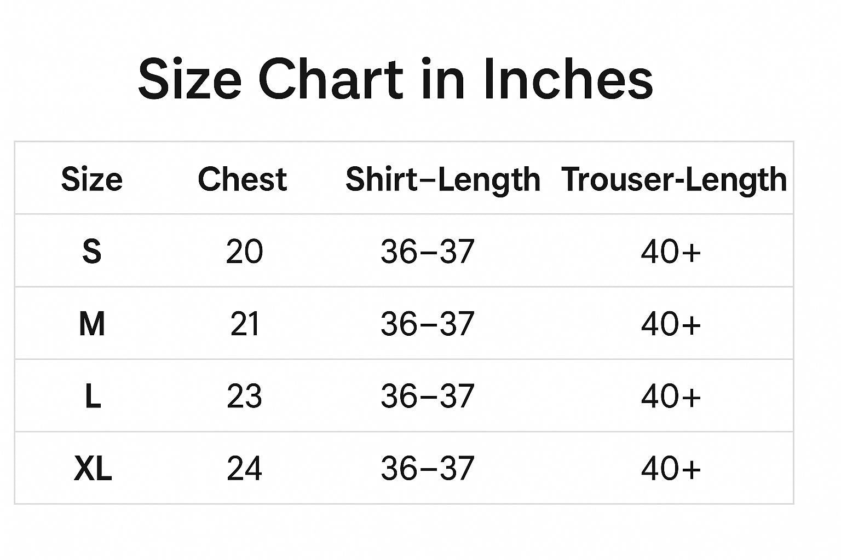Select the "Shirt–Length" column header
Viewport: 841px width, 560px height.
coord(442,179)
